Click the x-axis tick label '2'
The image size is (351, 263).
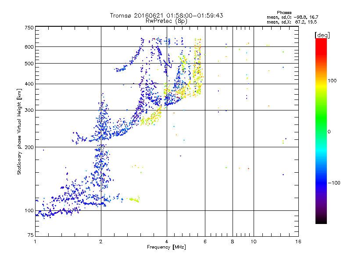[101, 242]
